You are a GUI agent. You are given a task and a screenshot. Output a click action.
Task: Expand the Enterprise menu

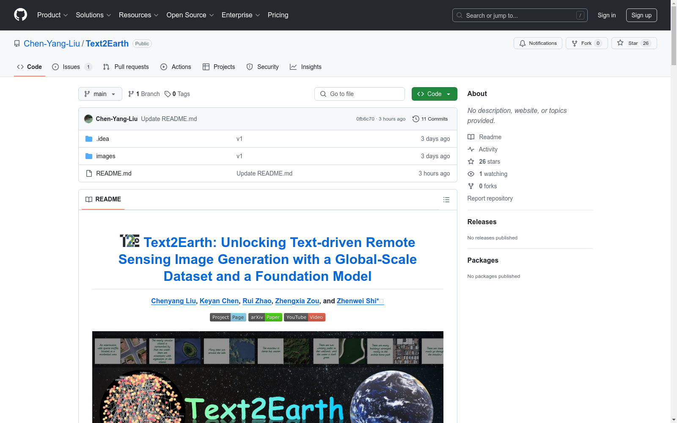[241, 15]
